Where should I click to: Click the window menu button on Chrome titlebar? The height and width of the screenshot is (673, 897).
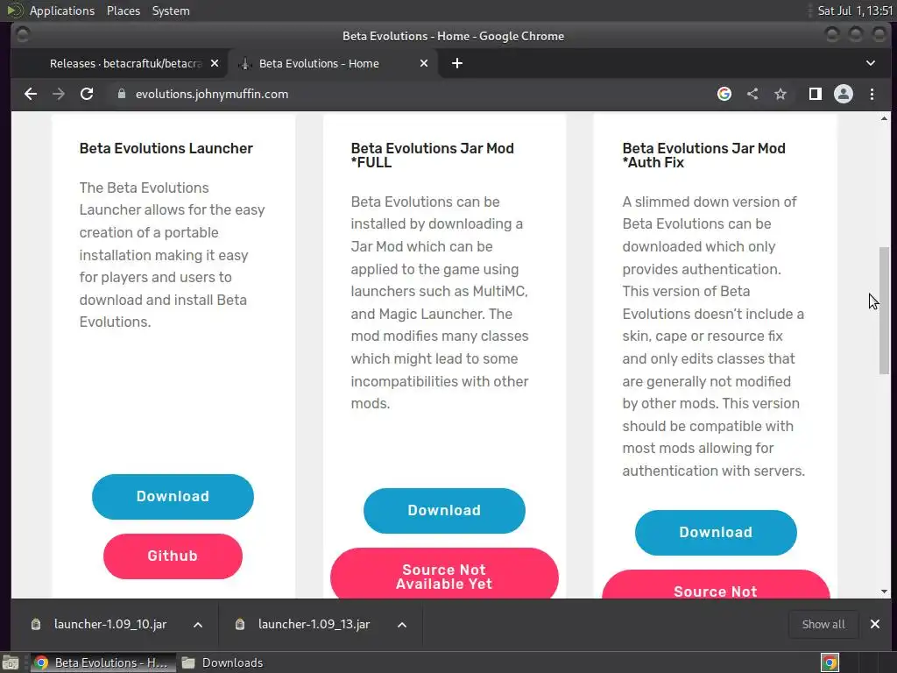(x=22, y=36)
